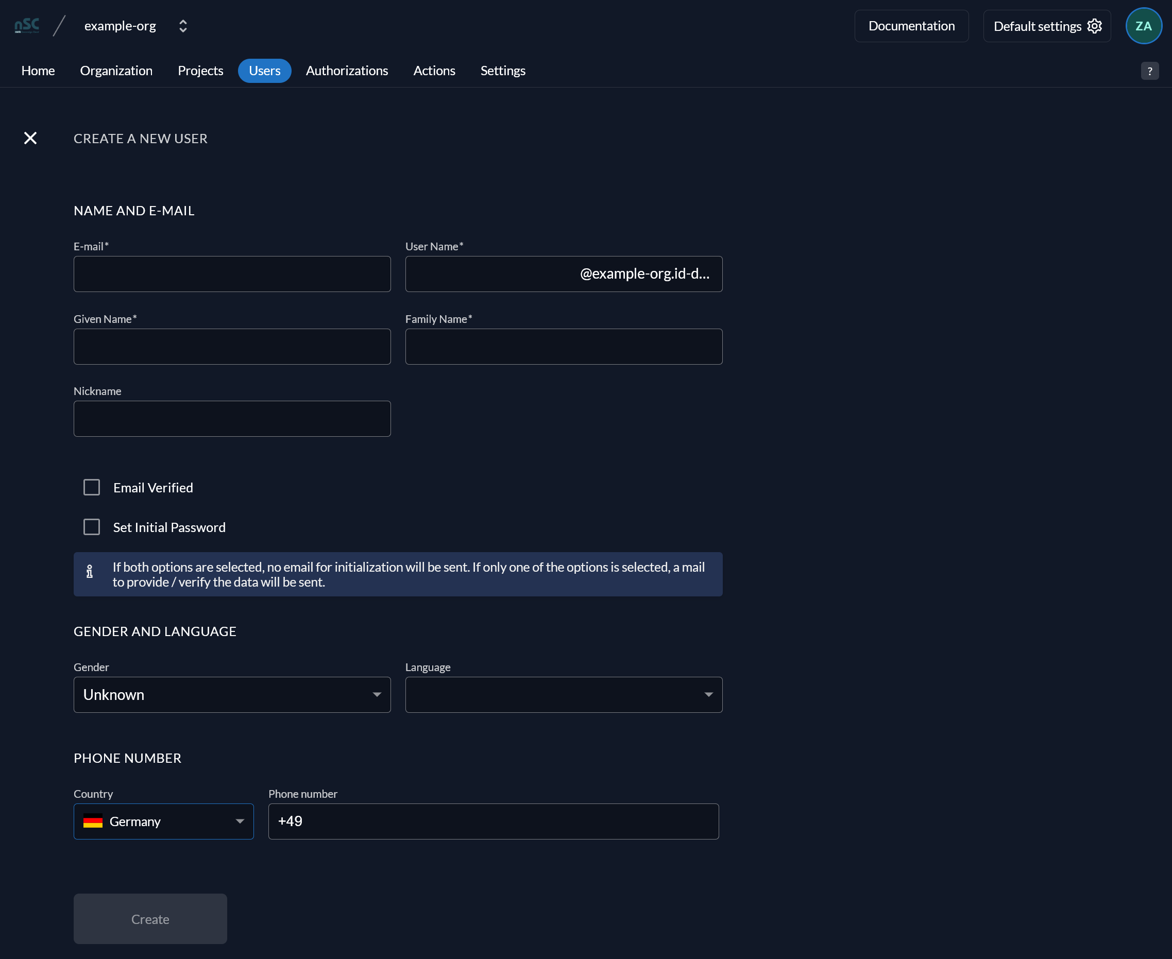Expand the Gender dropdown showing Unknown

pos(232,695)
